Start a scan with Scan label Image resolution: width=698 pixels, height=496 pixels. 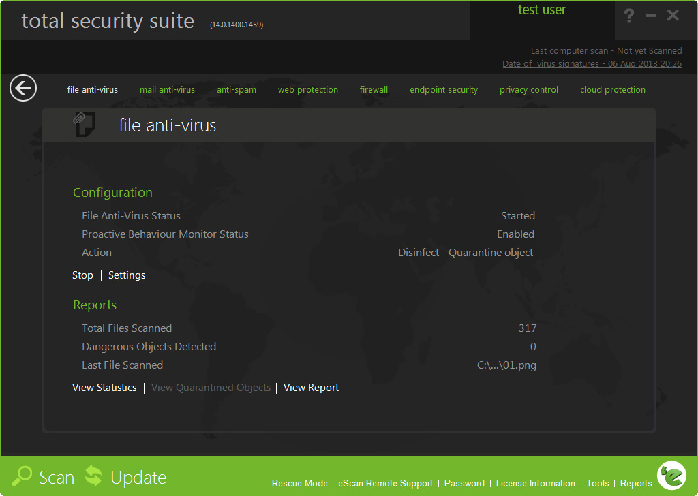click(x=57, y=478)
